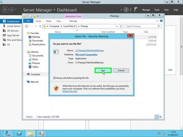Open the What's the risk link
The image size is (183, 137).
[70, 91]
